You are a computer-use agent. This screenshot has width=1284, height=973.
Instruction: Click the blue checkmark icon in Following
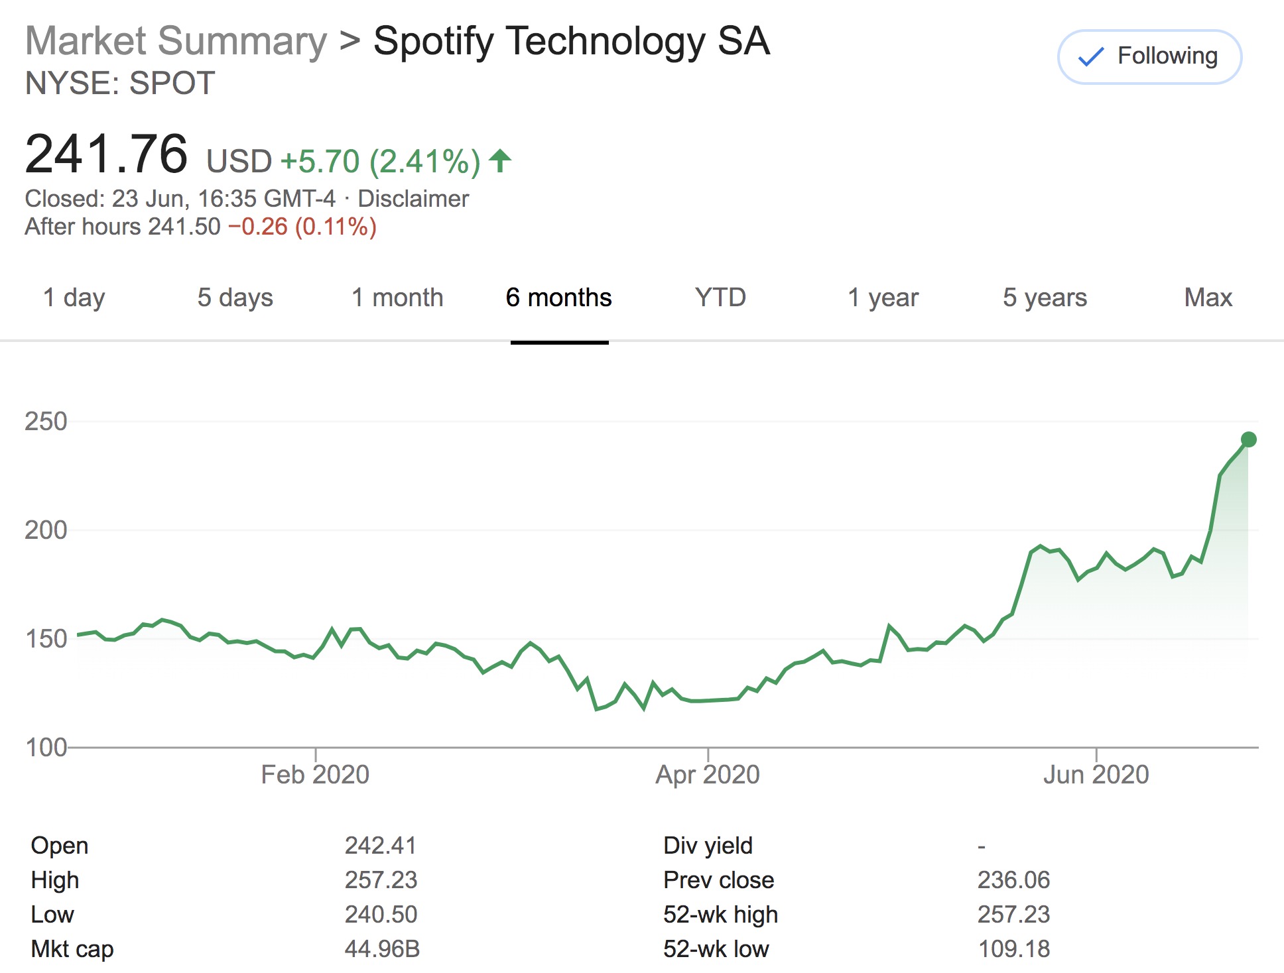(1091, 57)
